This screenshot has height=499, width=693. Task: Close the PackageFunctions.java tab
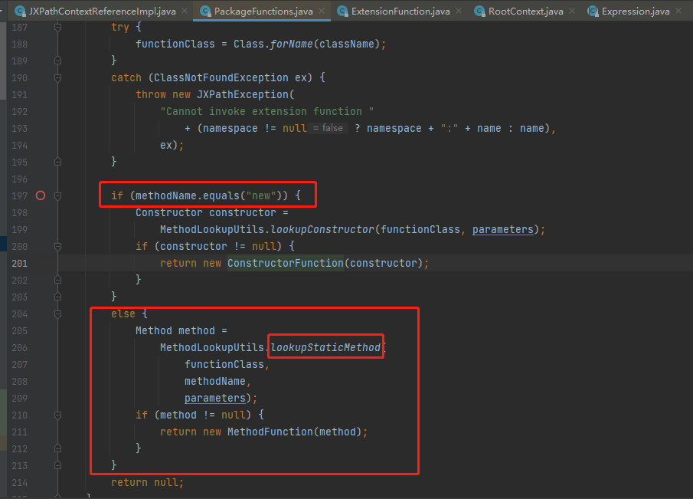322,11
